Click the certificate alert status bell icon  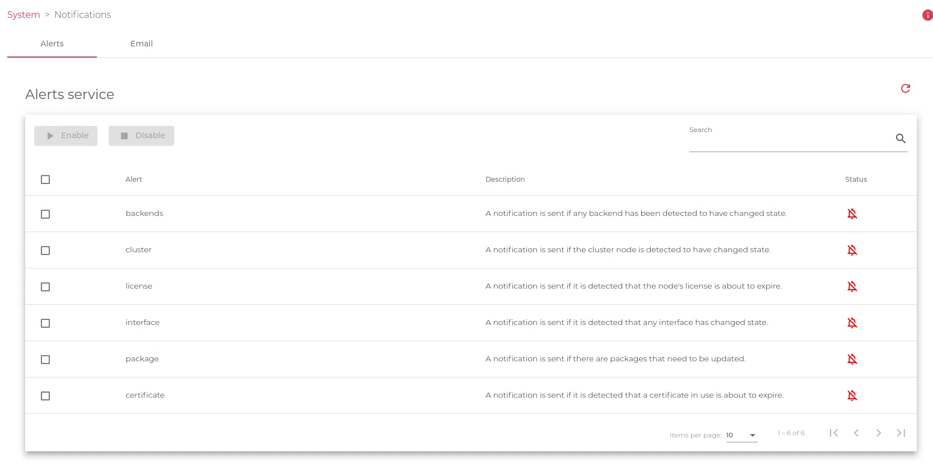tap(852, 395)
